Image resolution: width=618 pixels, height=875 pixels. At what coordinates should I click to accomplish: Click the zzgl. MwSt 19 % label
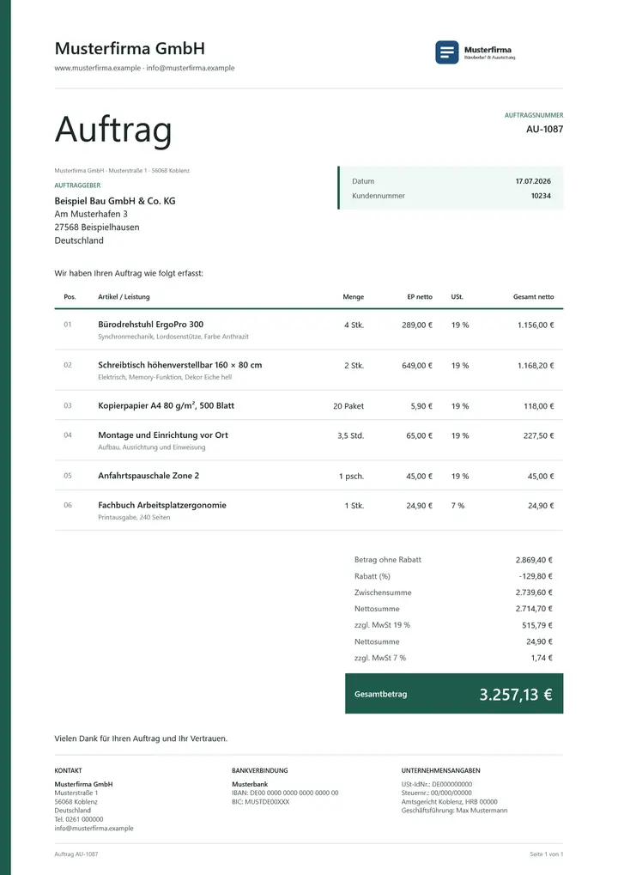[x=382, y=625]
